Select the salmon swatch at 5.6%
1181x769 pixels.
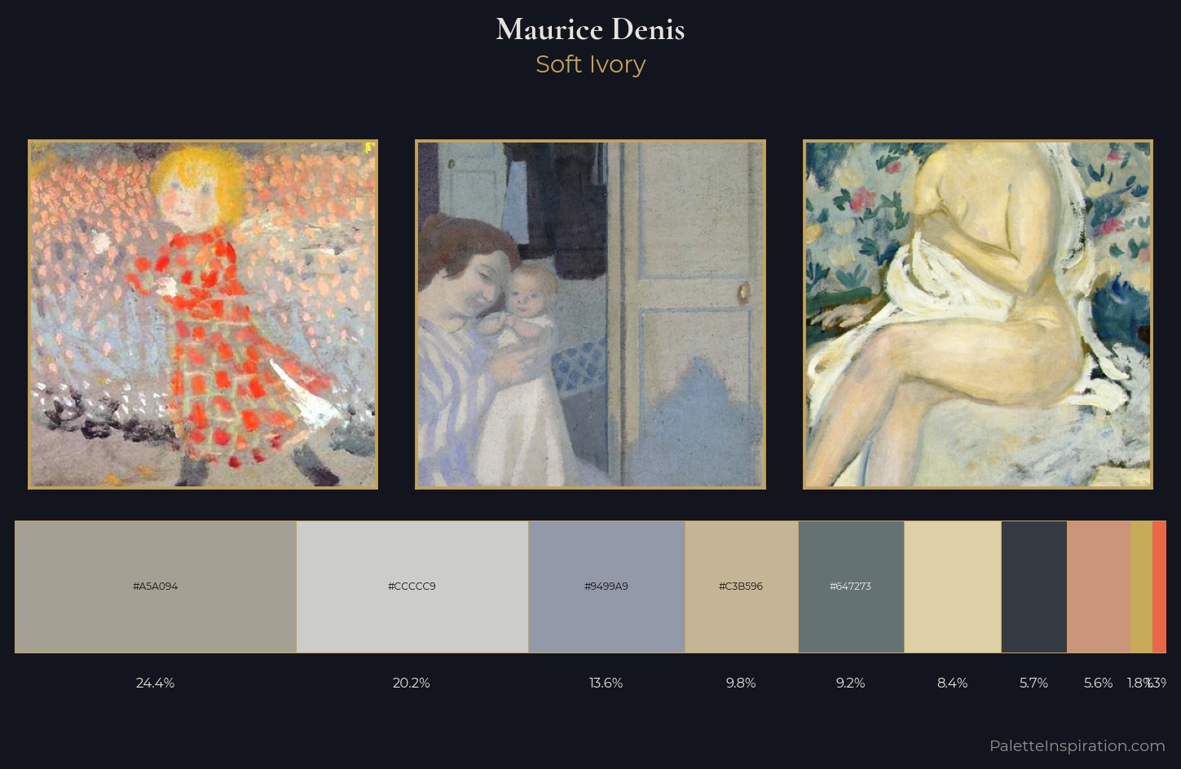click(x=1099, y=587)
